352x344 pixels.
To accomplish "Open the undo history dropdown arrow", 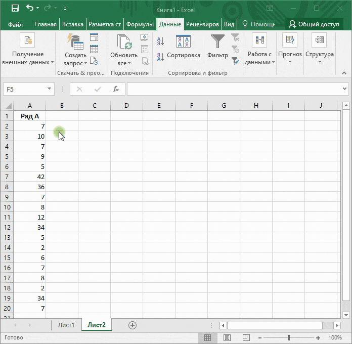I will tap(38, 8).
